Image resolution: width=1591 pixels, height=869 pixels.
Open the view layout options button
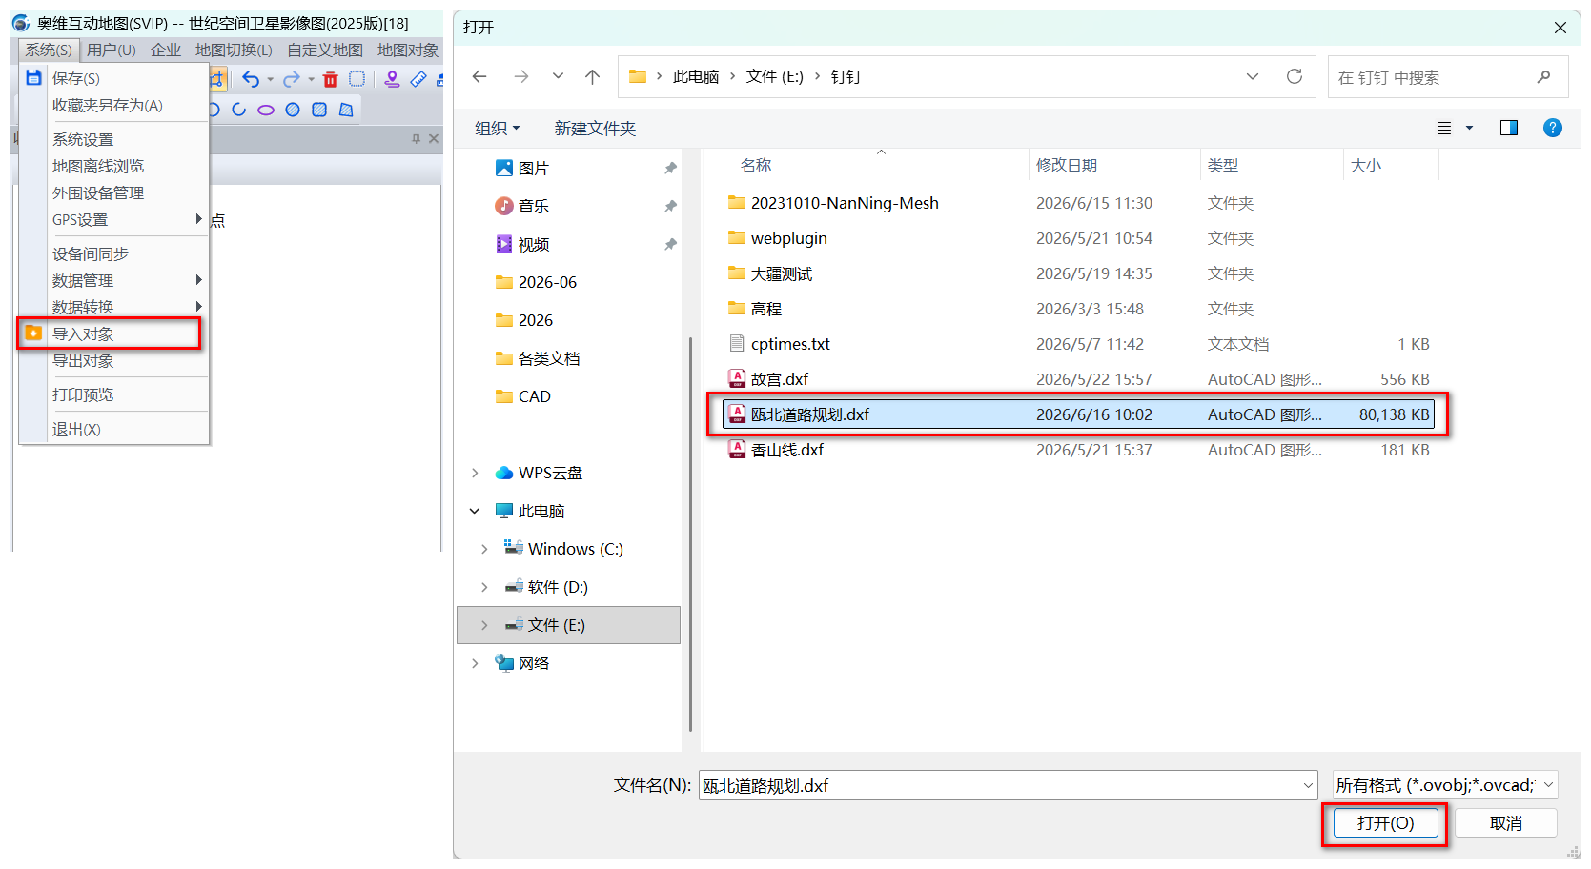[x=1444, y=128]
